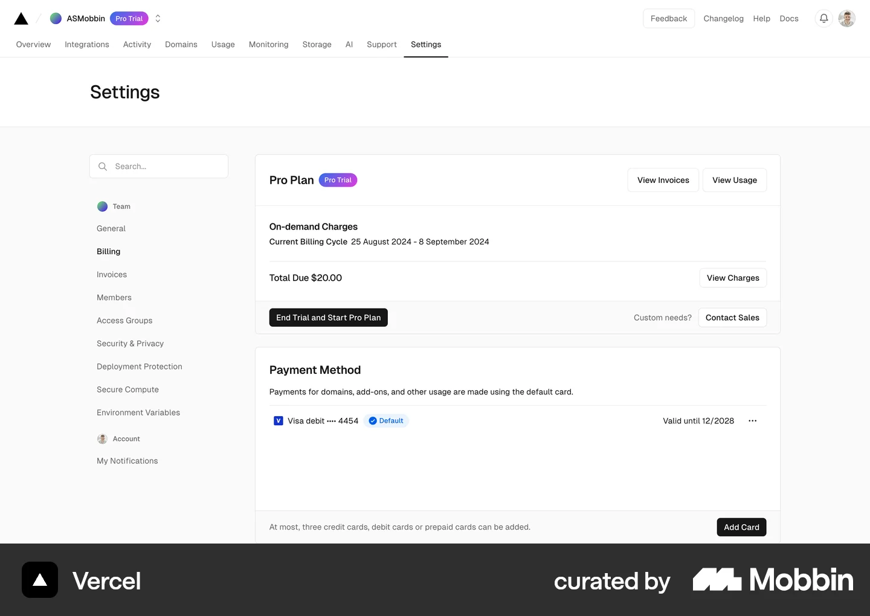Open the Docs link
The height and width of the screenshot is (616, 870).
pos(789,19)
